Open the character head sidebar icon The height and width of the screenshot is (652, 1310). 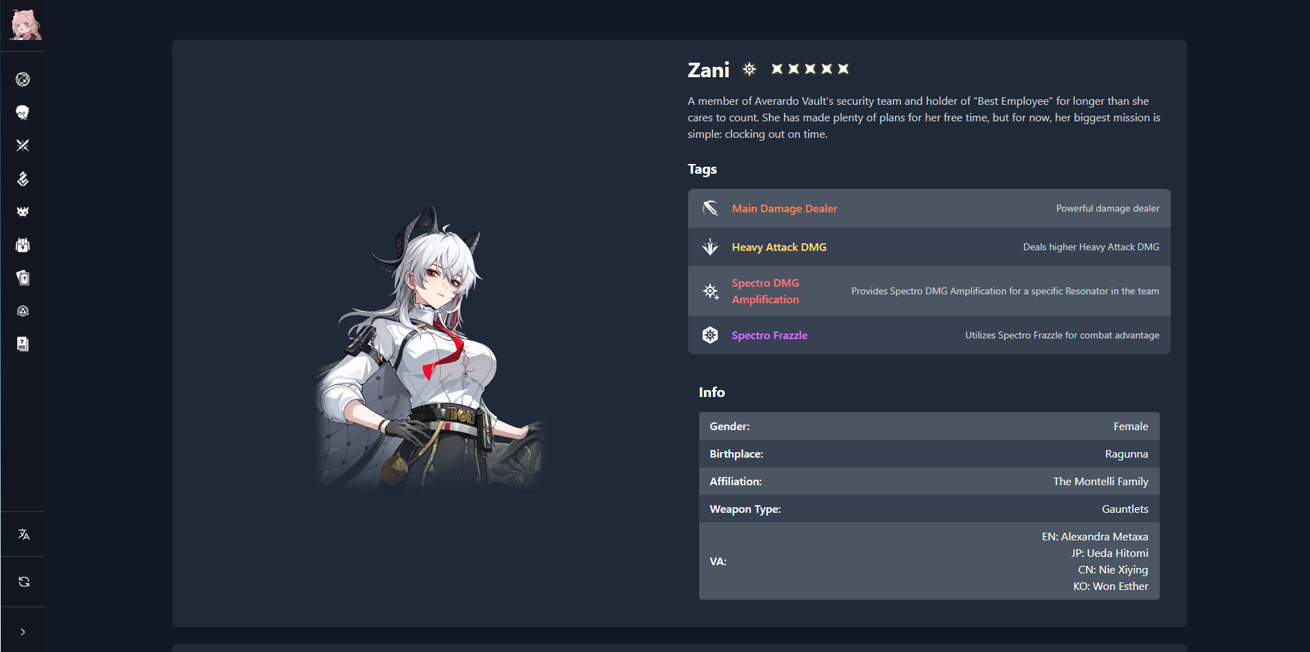[23, 112]
